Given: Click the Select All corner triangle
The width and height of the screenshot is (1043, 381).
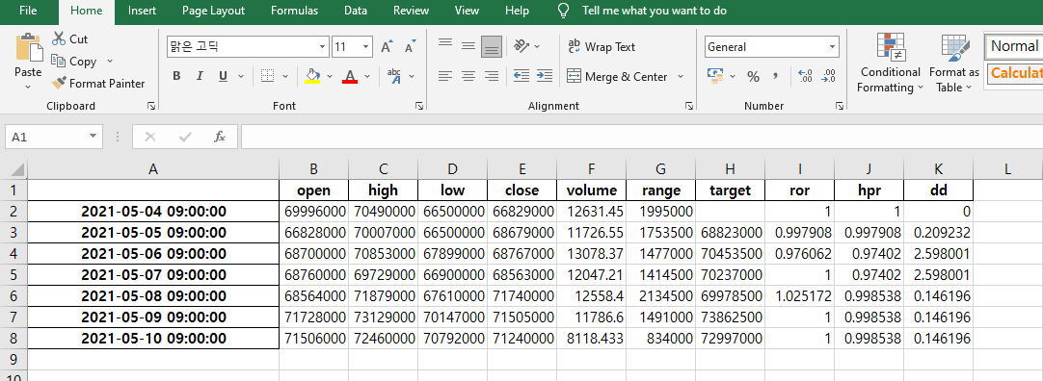Looking at the screenshot, I should [17, 169].
